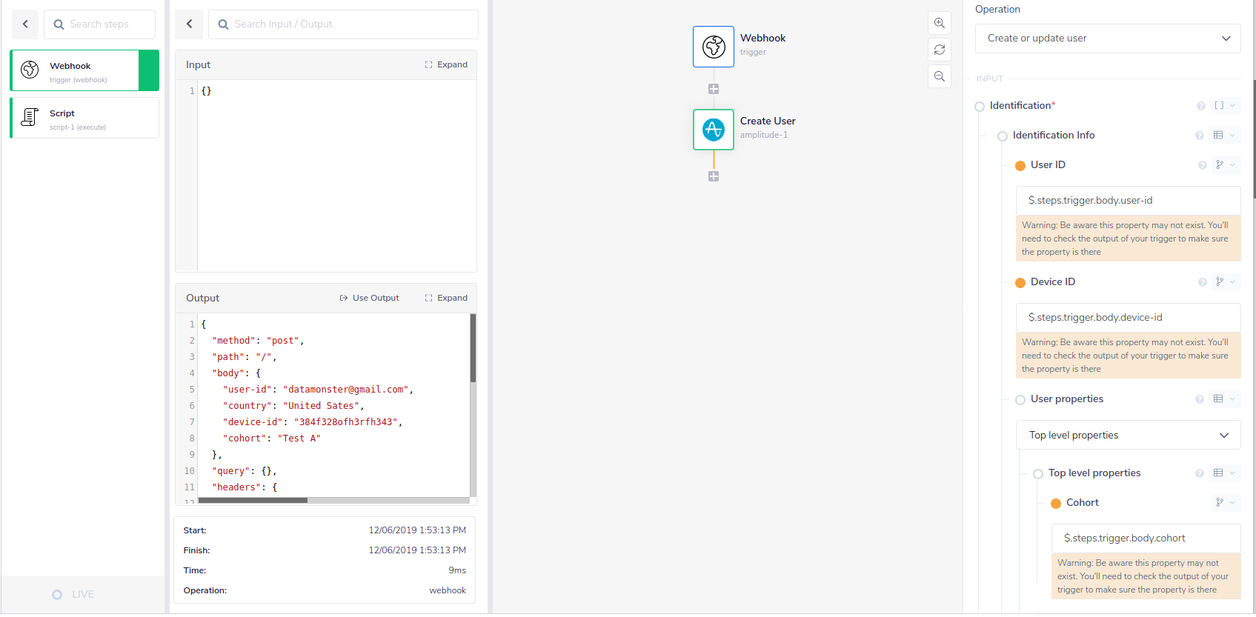Image resolution: width=1256 pixels, height=617 pixels.
Task: Expand the Input panel
Action: click(x=446, y=65)
